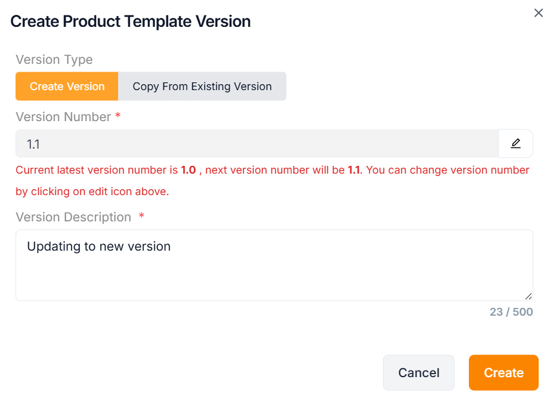Click the bold 1.1 in the red hint

click(x=354, y=170)
